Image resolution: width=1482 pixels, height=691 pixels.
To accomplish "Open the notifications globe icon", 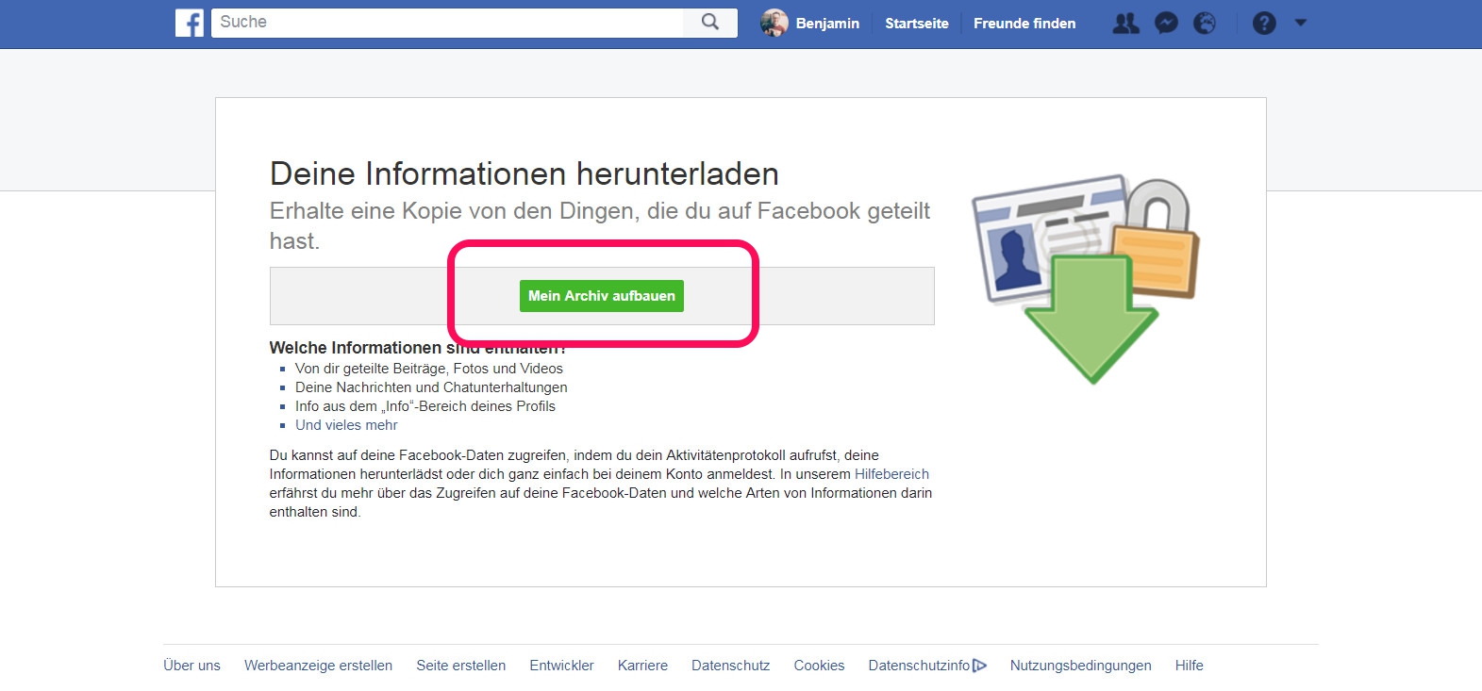I will point(1205,24).
